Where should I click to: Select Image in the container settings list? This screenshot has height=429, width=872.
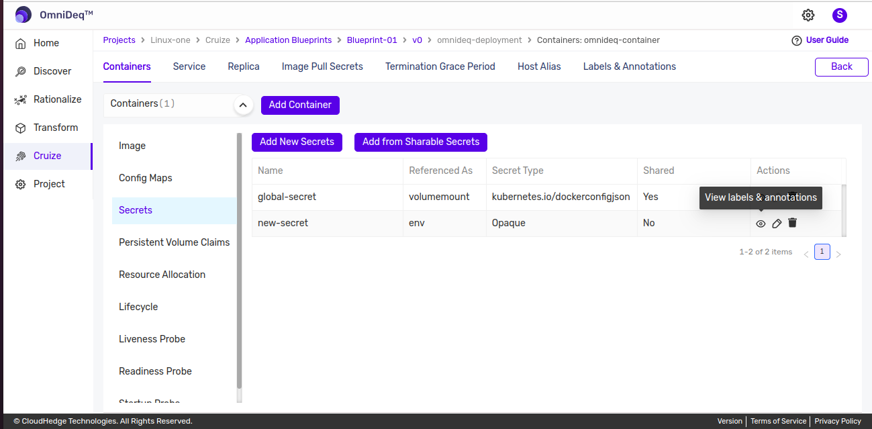tap(175, 146)
